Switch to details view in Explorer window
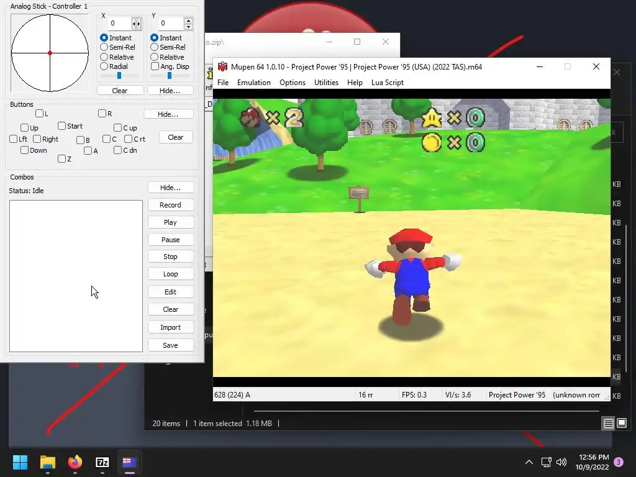This screenshot has width=636, height=477. (609, 424)
